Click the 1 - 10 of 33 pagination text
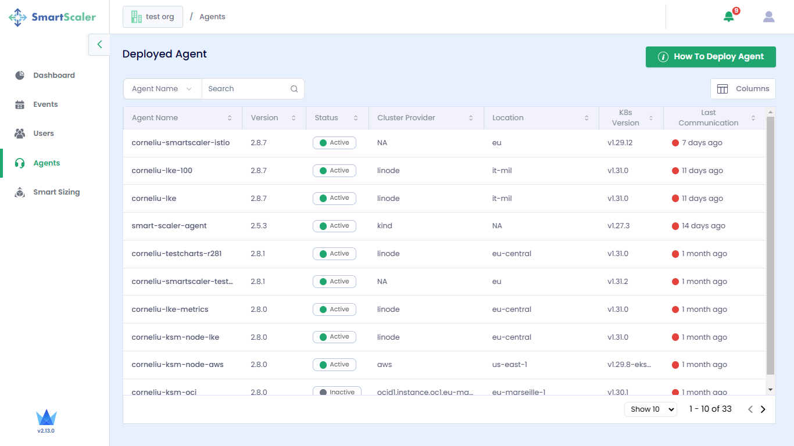Image resolution: width=794 pixels, height=446 pixels. pos(710,409)
